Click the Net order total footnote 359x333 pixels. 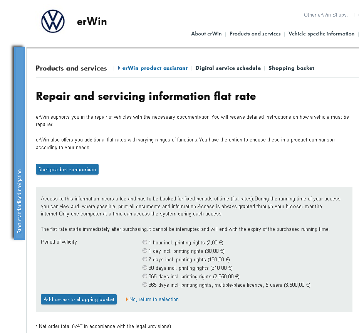coord(103,326)
